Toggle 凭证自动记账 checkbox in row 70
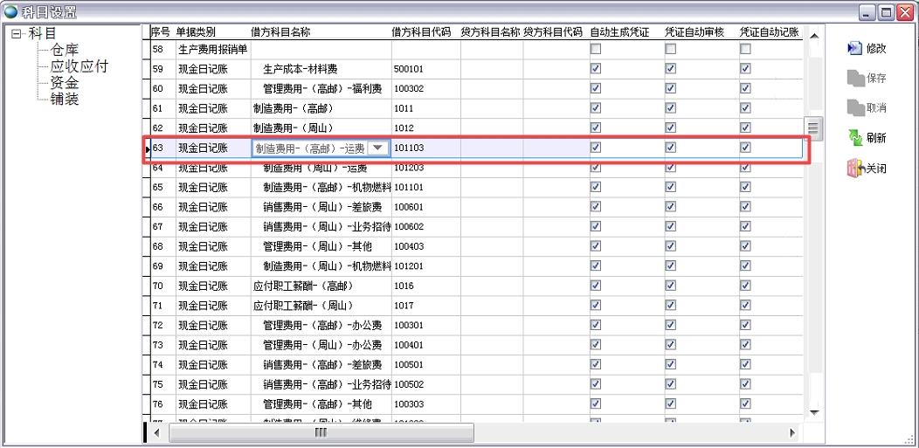The width and height of the screenshot is (919, 448). click(x=745, y=286)
